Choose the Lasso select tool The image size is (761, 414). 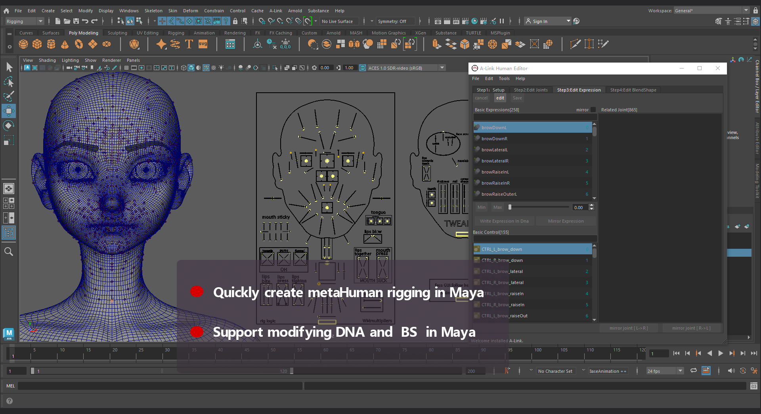[x=9, y=82]
